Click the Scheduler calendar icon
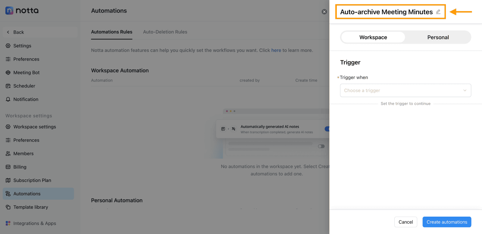This screenshot has width=482, height=234. (x=8, y=86)
